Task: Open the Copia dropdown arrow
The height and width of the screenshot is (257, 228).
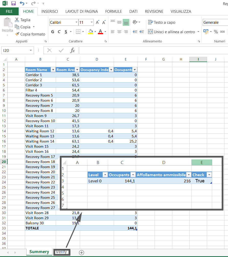Action: coord(34,27)
